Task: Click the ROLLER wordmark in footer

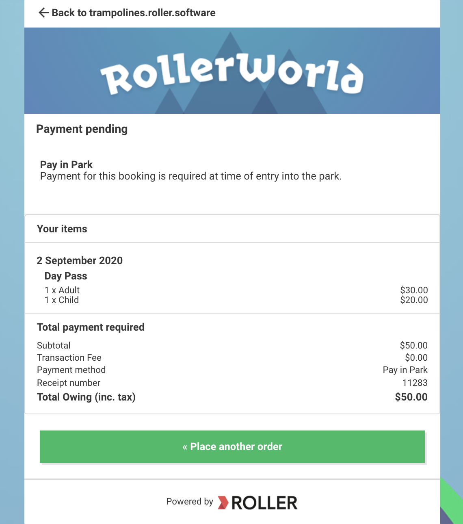Action: pos(264,503)
